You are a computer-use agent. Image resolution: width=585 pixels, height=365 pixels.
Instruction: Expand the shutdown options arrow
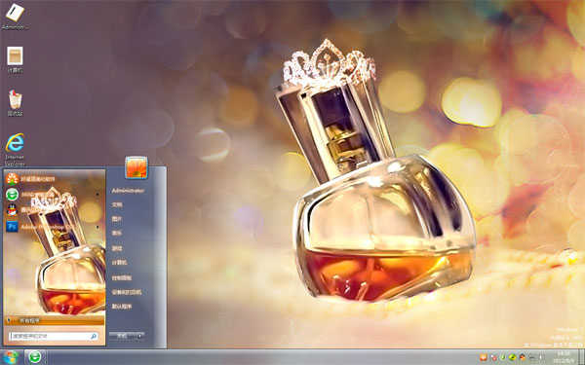click(x=139, y=336)
